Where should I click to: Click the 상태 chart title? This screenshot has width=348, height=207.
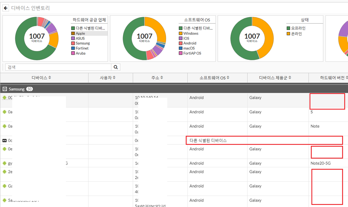point(304,20)
